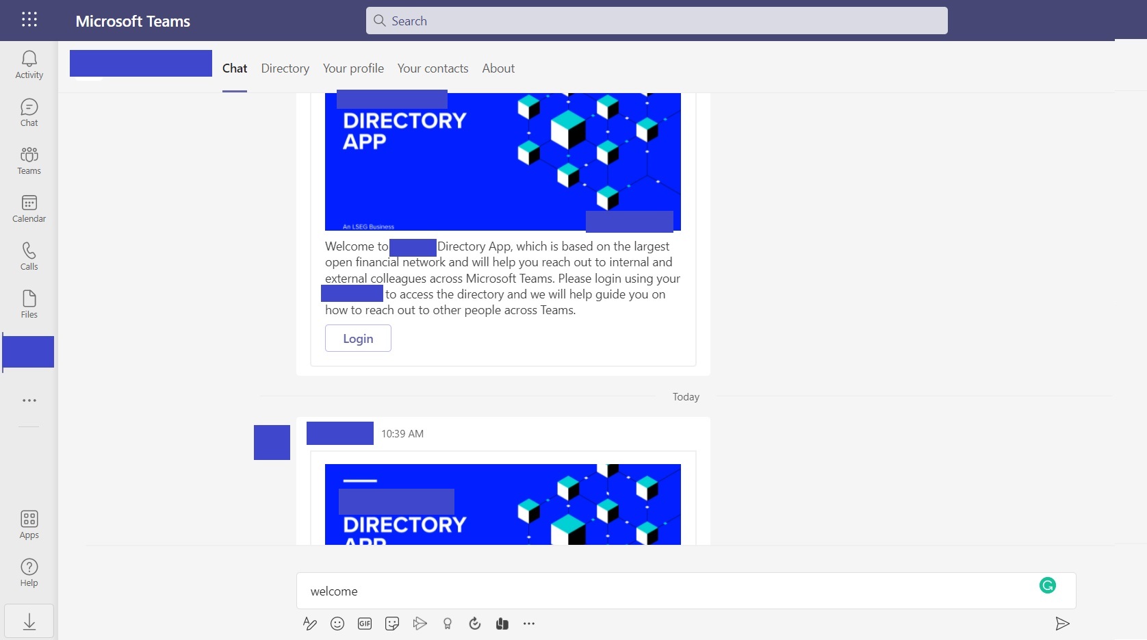
Task: Open Help from the sidebar
Action: [29, 571]
